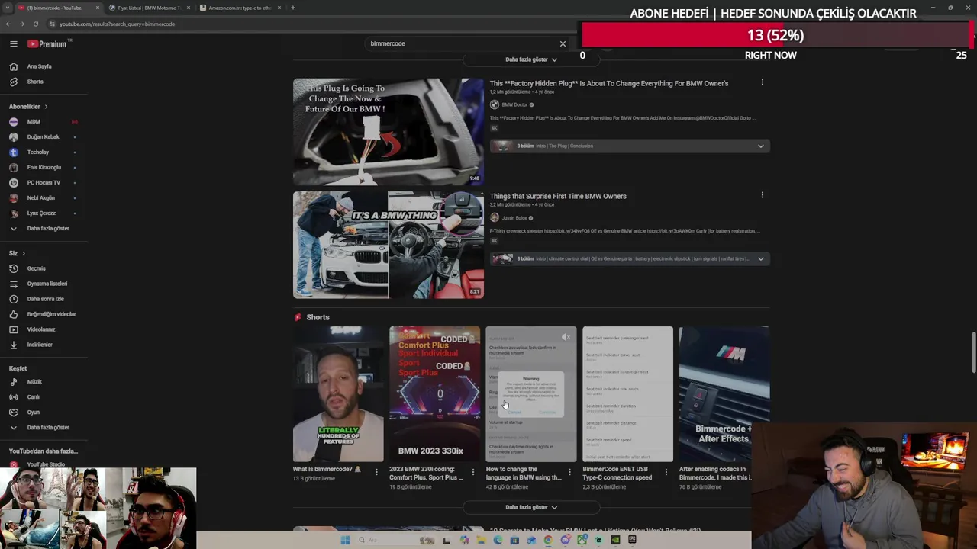Open Daha sonra izle list
This screenshot has height=549, width=977.
click(x=46, y=299)
